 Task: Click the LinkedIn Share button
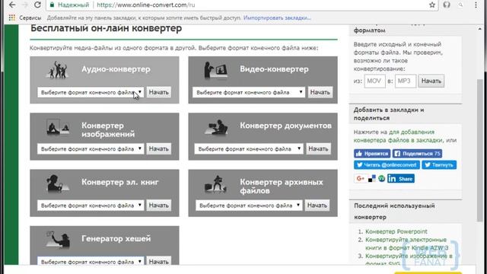click(401, 179)
